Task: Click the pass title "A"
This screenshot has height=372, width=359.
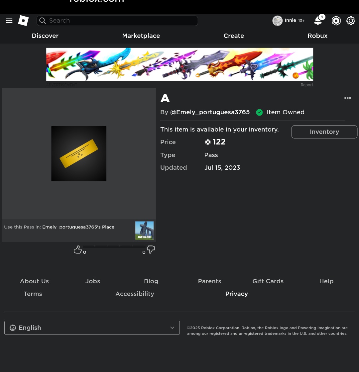Action: coord(165,98)
